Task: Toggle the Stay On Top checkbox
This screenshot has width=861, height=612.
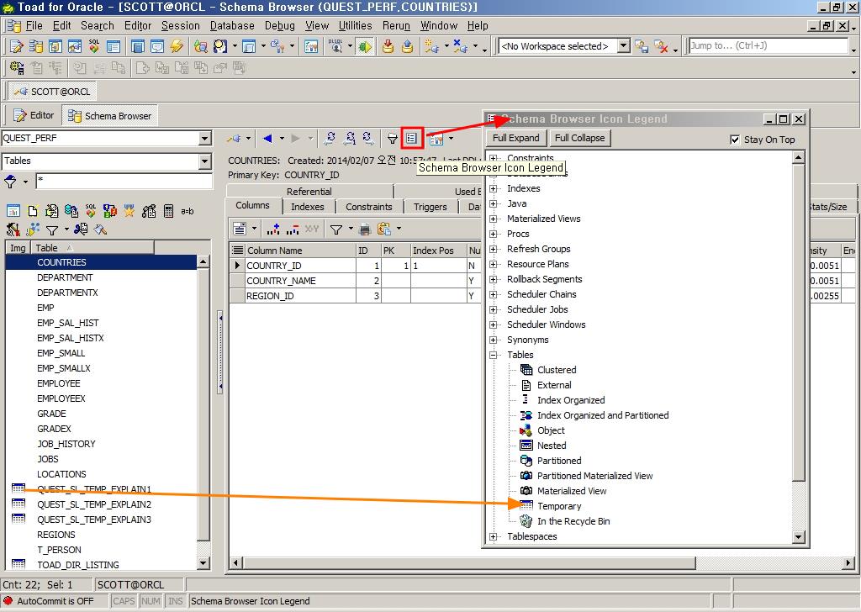Action: (x=735, y=140)
